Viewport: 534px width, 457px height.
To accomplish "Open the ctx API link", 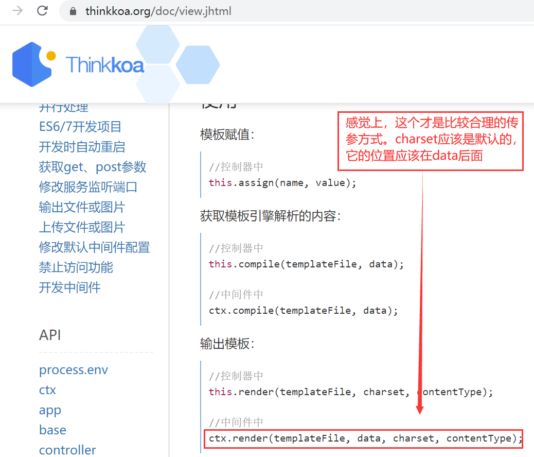I will (47, 390).
